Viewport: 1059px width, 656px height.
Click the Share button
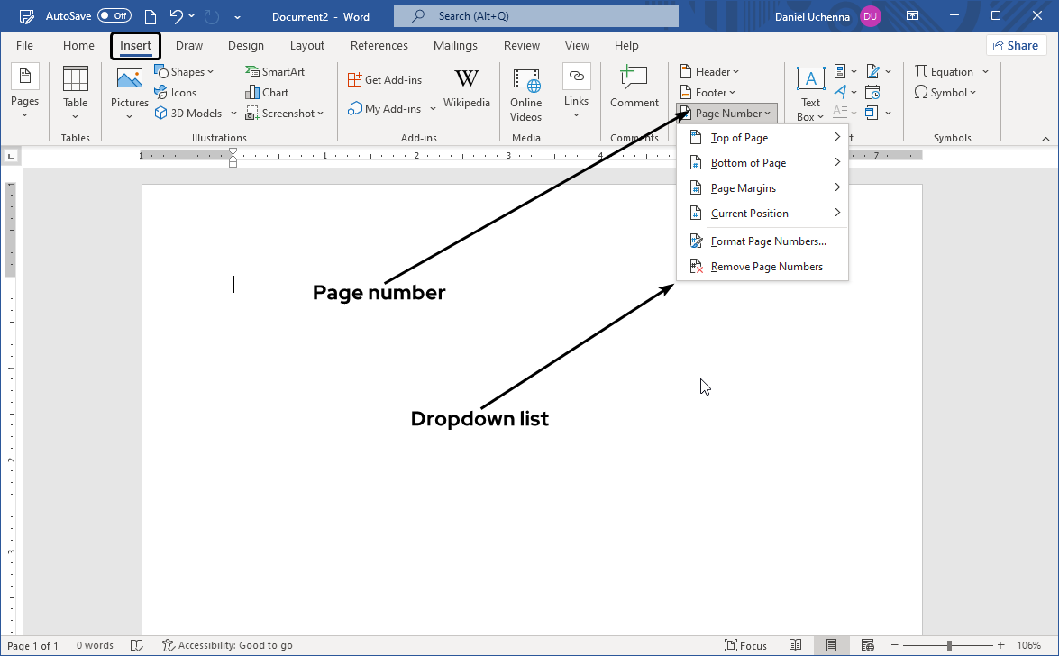[1016, 44]
